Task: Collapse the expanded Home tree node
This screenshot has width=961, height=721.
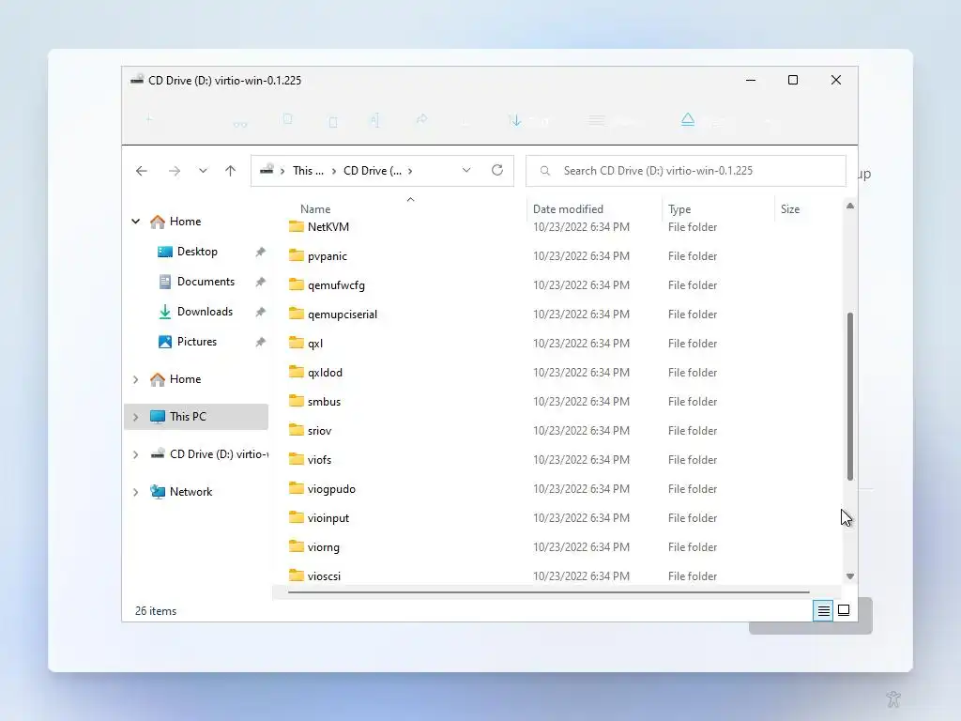Action: 135,222
